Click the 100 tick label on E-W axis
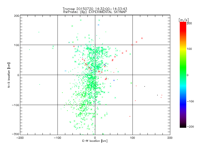This screenshot has height=150, width=200. [x=132, y=138]
